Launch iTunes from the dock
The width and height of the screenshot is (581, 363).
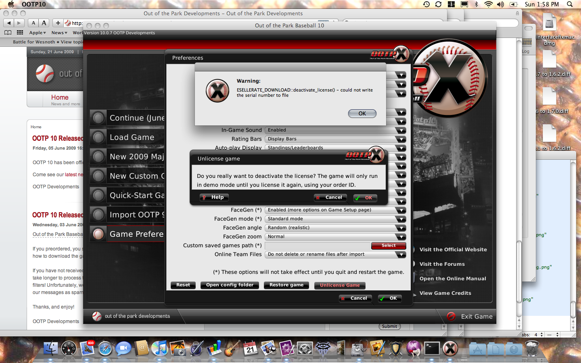(x=160, y=348)
